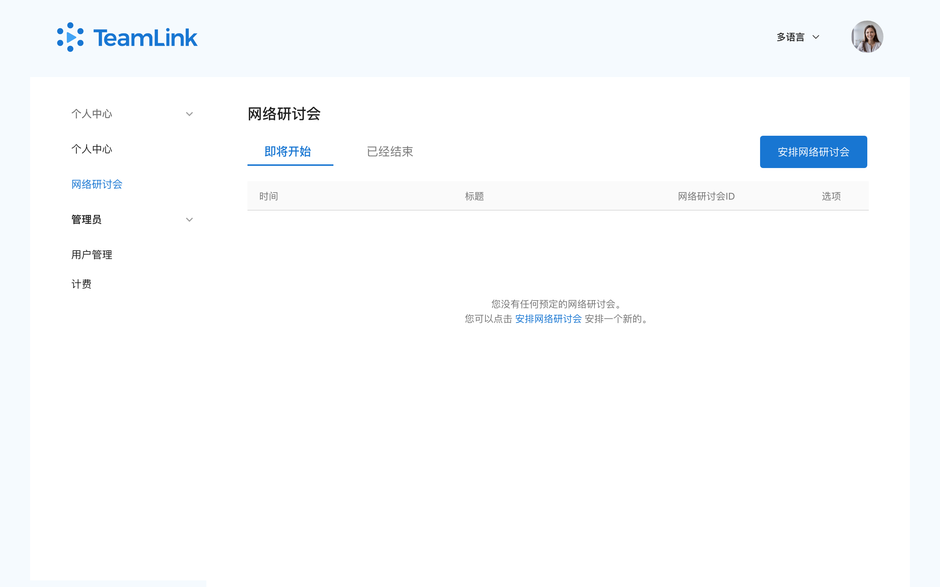Collapse the 个人中心 section chevron
Viewport: 940px width, 587px height.
click(x=189, y=114)
